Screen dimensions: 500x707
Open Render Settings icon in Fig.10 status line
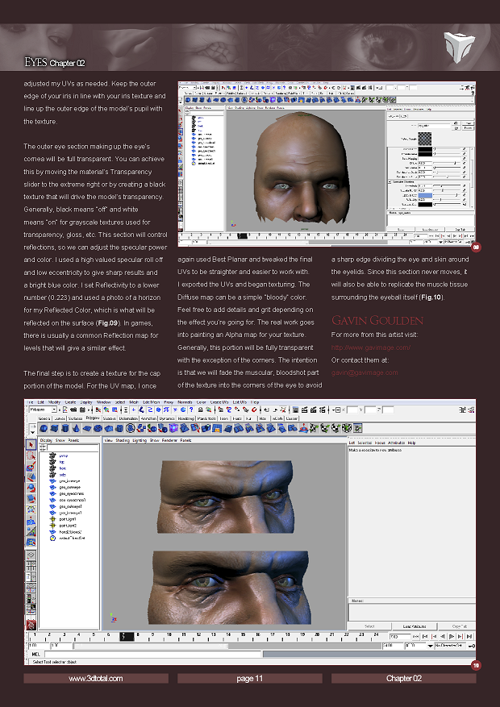(x=323, y=410)
